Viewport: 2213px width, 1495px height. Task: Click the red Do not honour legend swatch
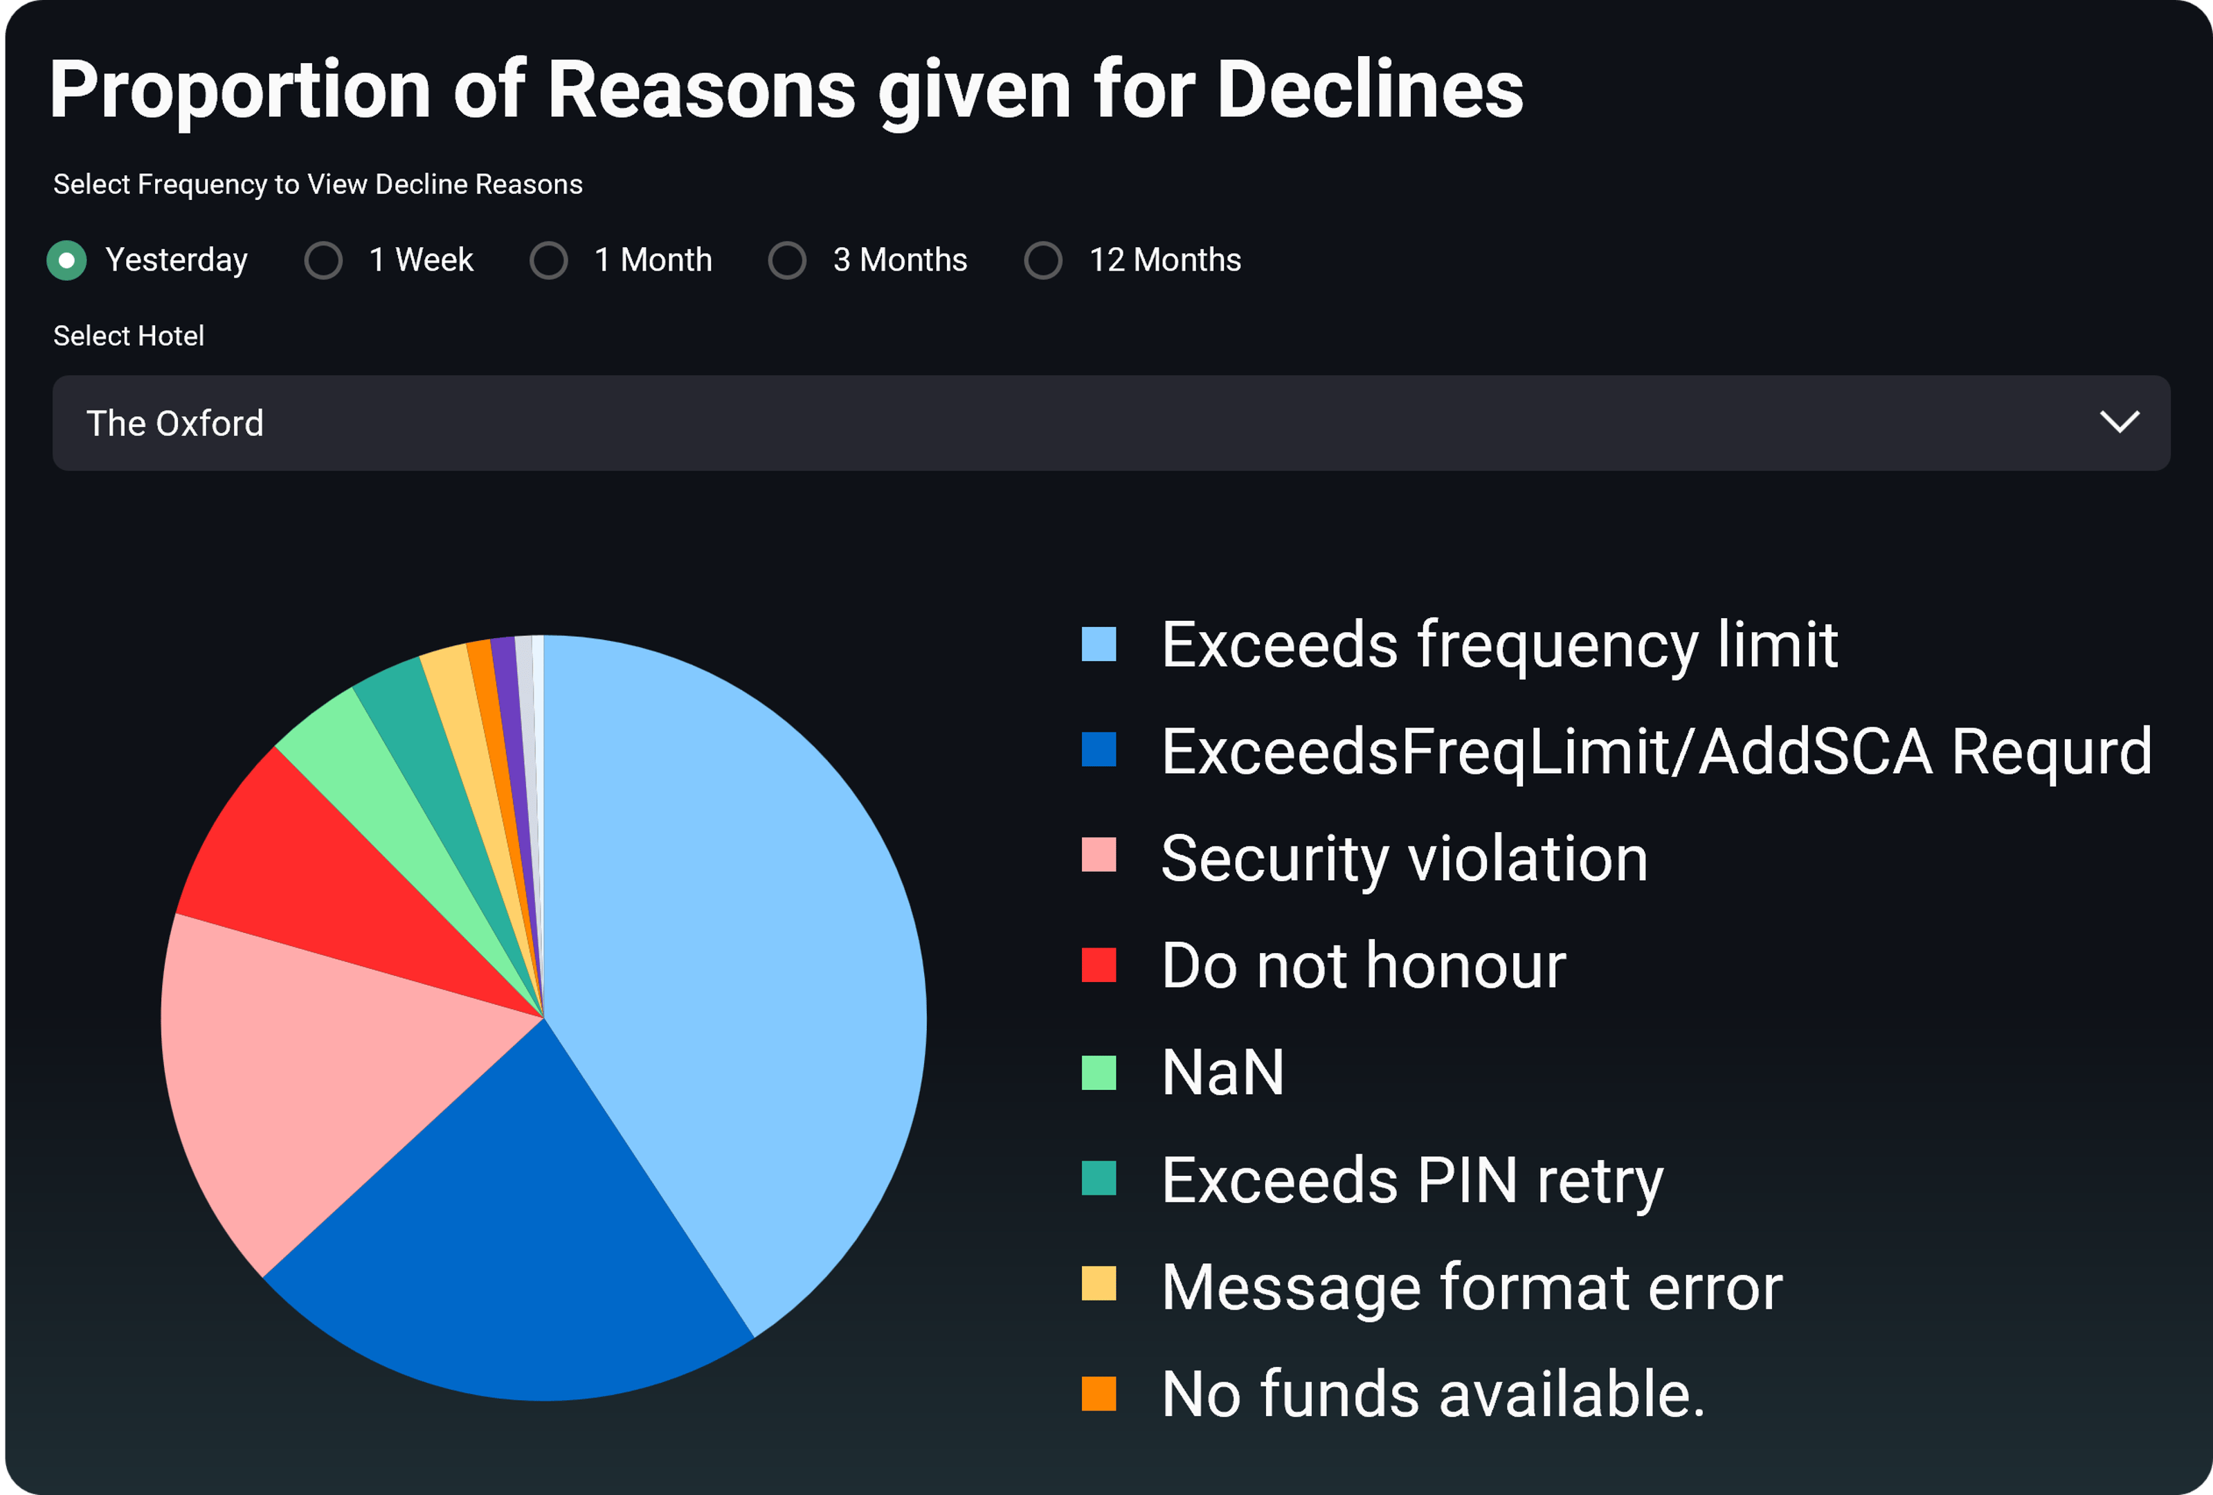point(1099,965)
